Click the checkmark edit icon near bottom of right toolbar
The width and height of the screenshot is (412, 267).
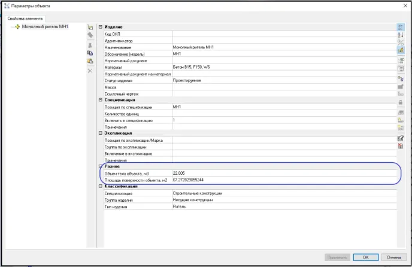point(401,138)
